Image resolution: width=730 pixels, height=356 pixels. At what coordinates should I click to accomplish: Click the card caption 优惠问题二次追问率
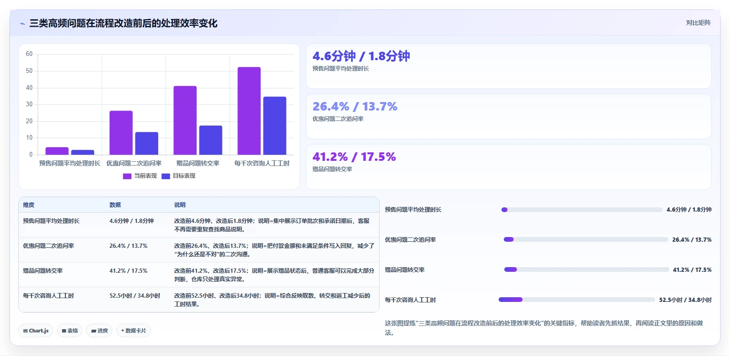pyautogui.click(x=338, y=119)
